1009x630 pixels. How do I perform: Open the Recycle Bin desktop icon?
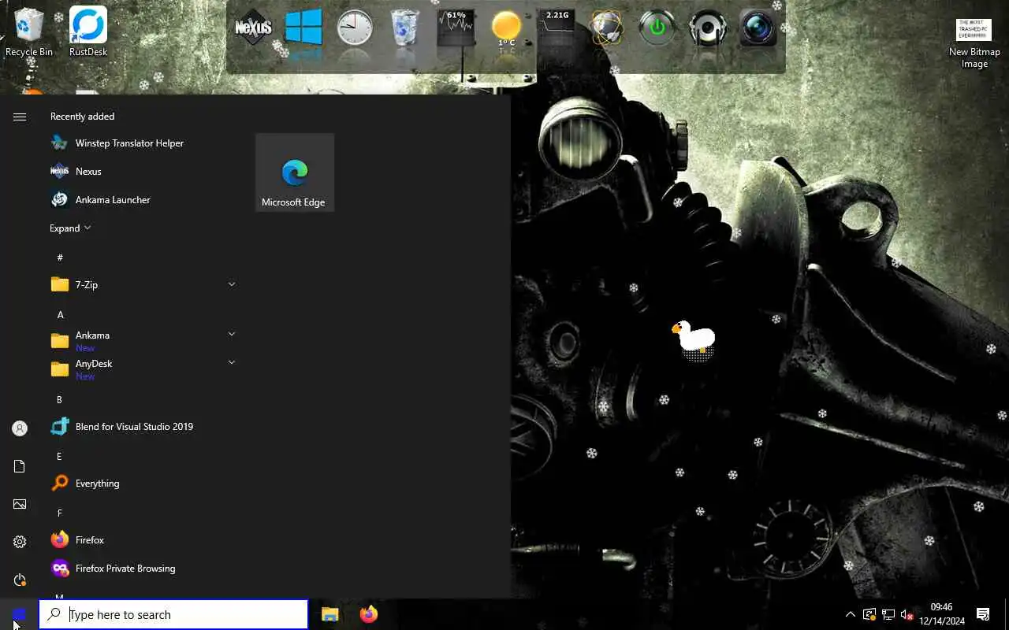pos(29,32)
